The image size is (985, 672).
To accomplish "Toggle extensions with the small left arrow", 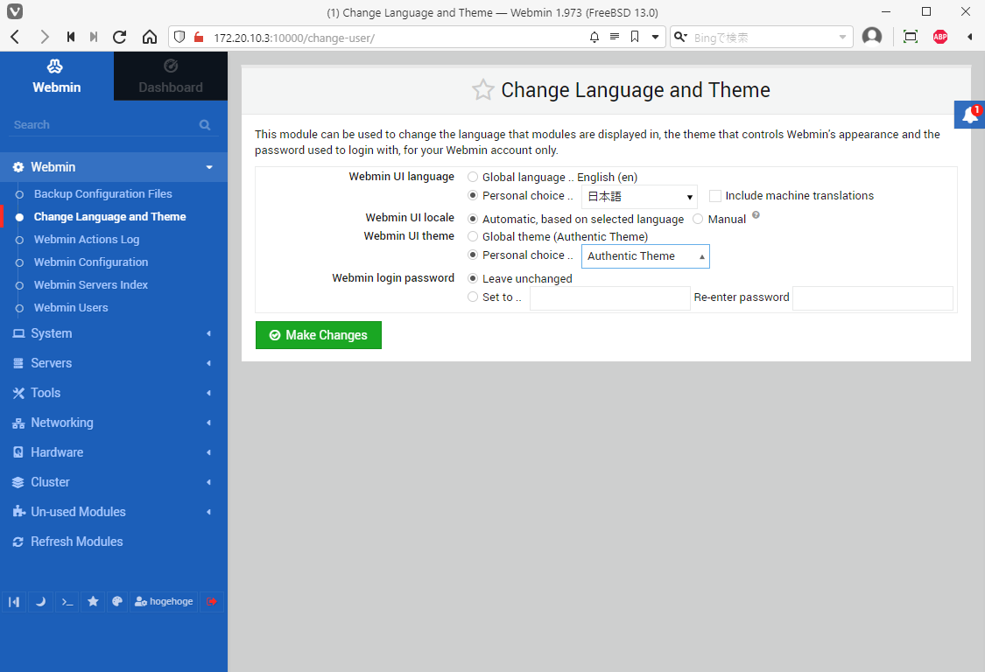I will click(x=970, y=37).
